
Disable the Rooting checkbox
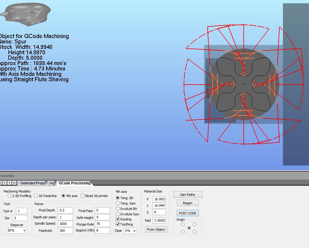pos(118,219)
